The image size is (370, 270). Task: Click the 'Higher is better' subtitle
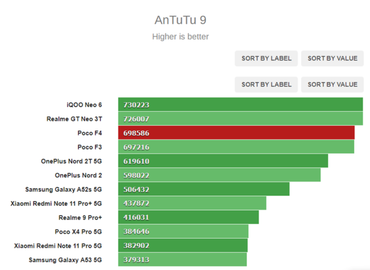pos(181,36)
